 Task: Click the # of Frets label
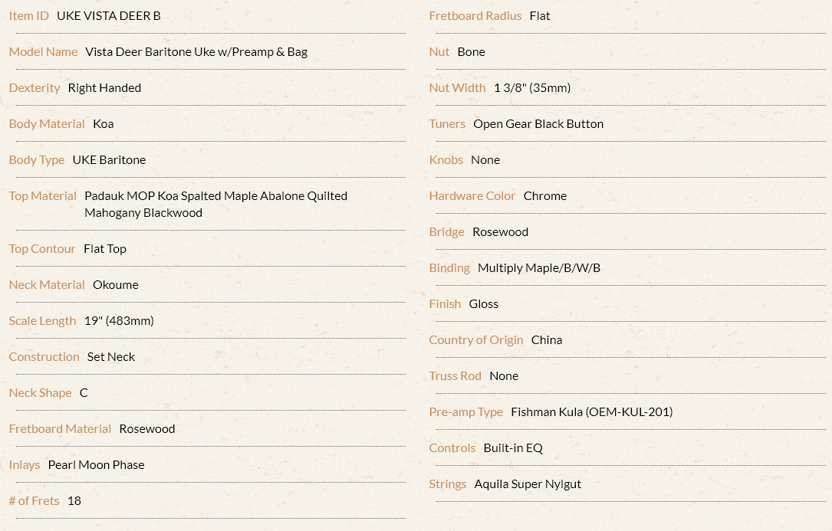tap(34, 501)
